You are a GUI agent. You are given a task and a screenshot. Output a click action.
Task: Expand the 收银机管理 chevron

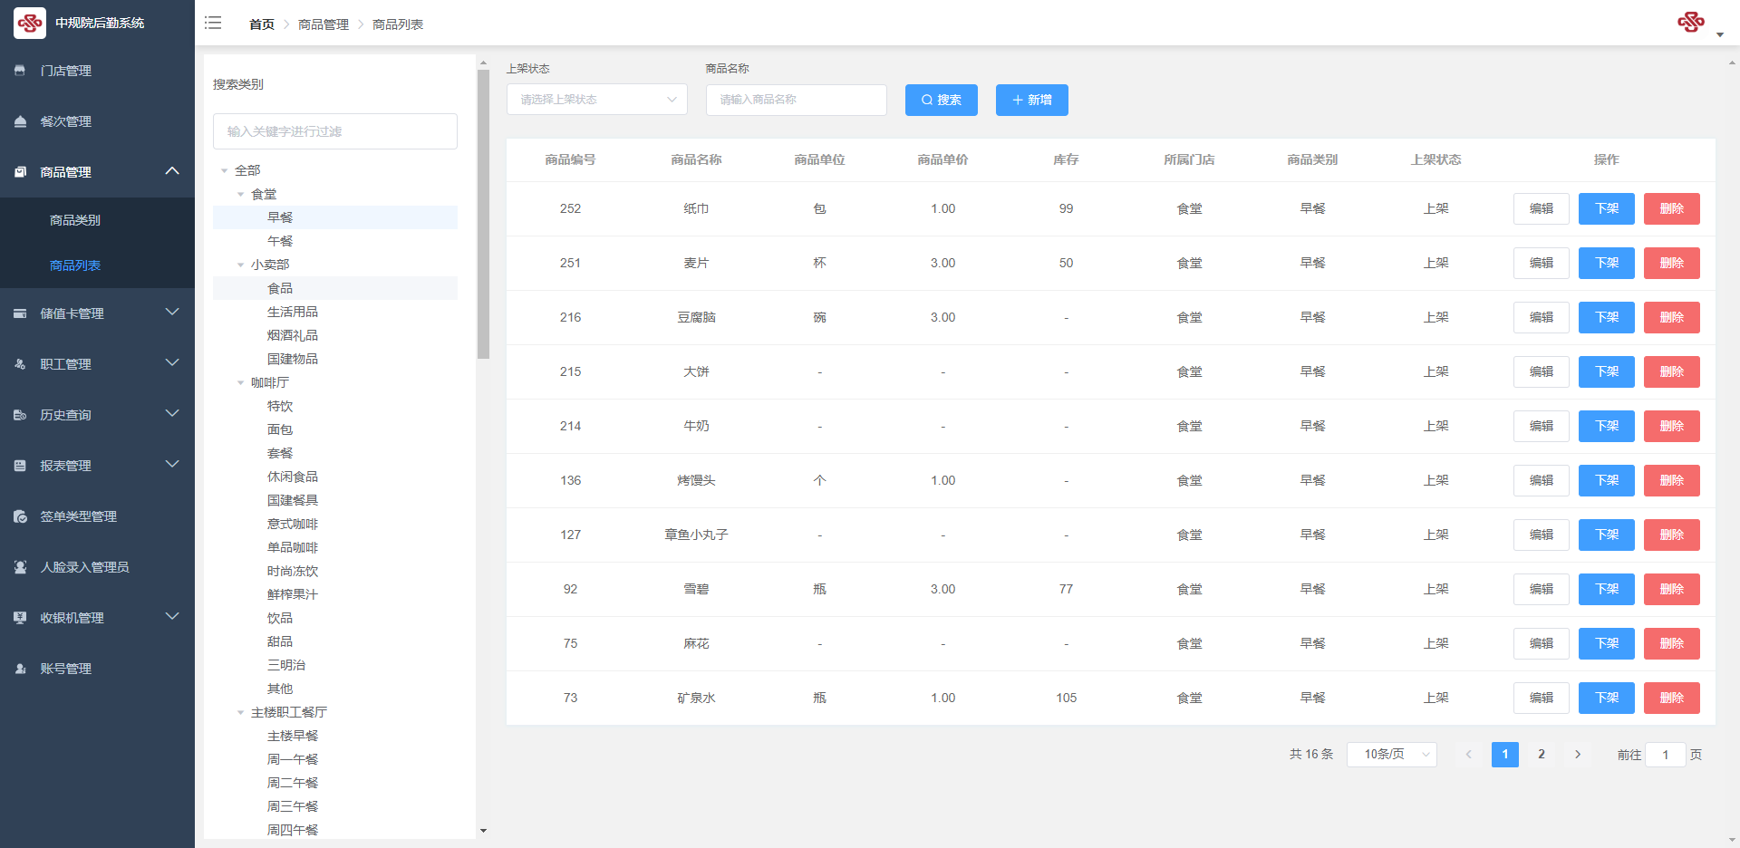(x=172, y=616)
